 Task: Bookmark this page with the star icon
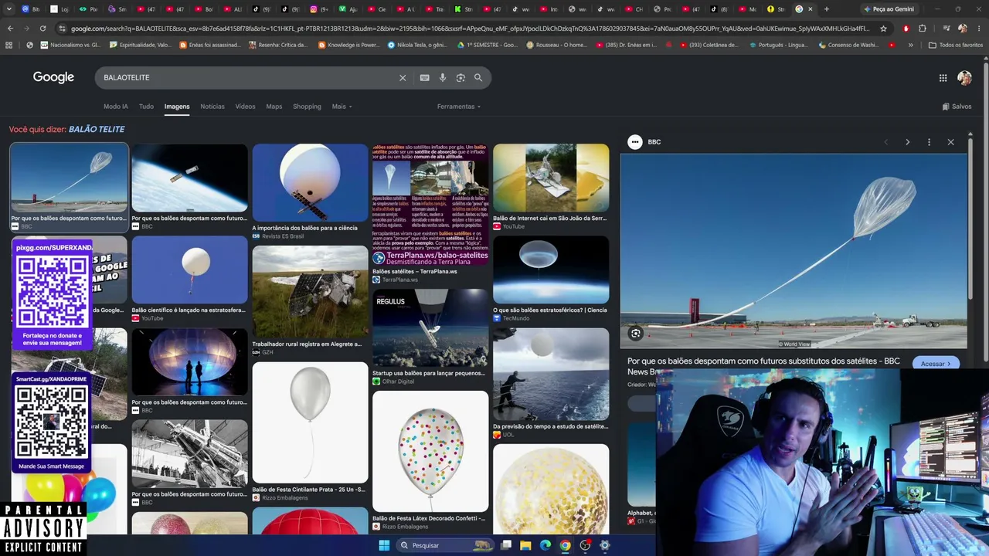pos(883,29)
